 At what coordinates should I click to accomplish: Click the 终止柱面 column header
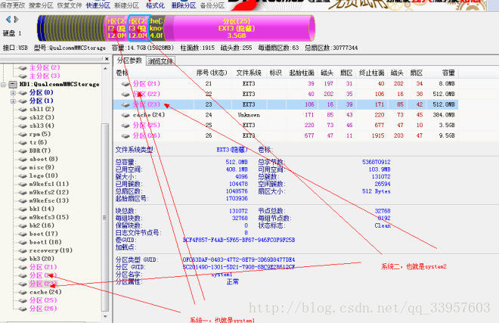click(372, 73)
